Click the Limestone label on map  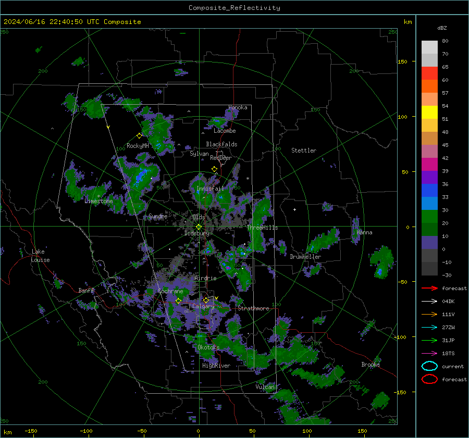click(98, 201)
